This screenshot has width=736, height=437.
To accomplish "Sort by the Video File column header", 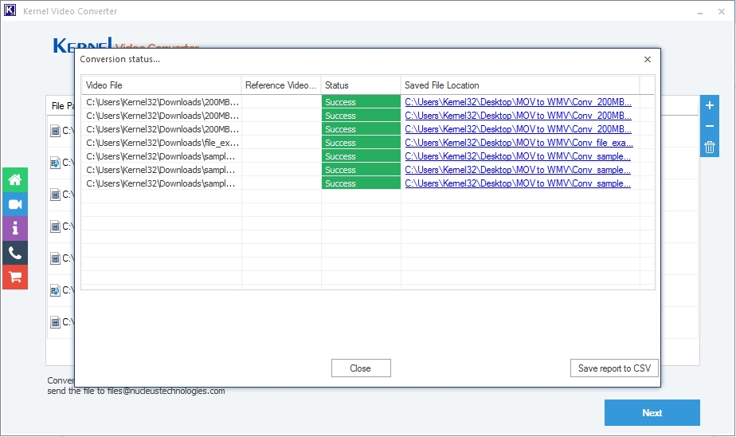I will pos(161,85).
